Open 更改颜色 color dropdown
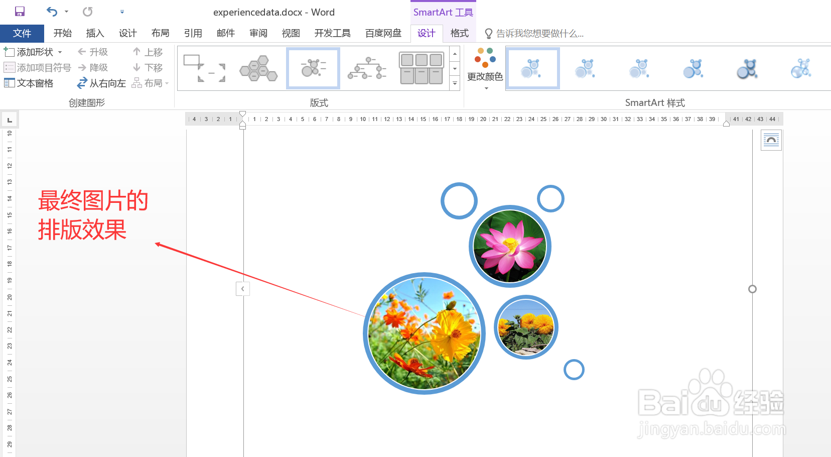 click(x=485, y=69)
